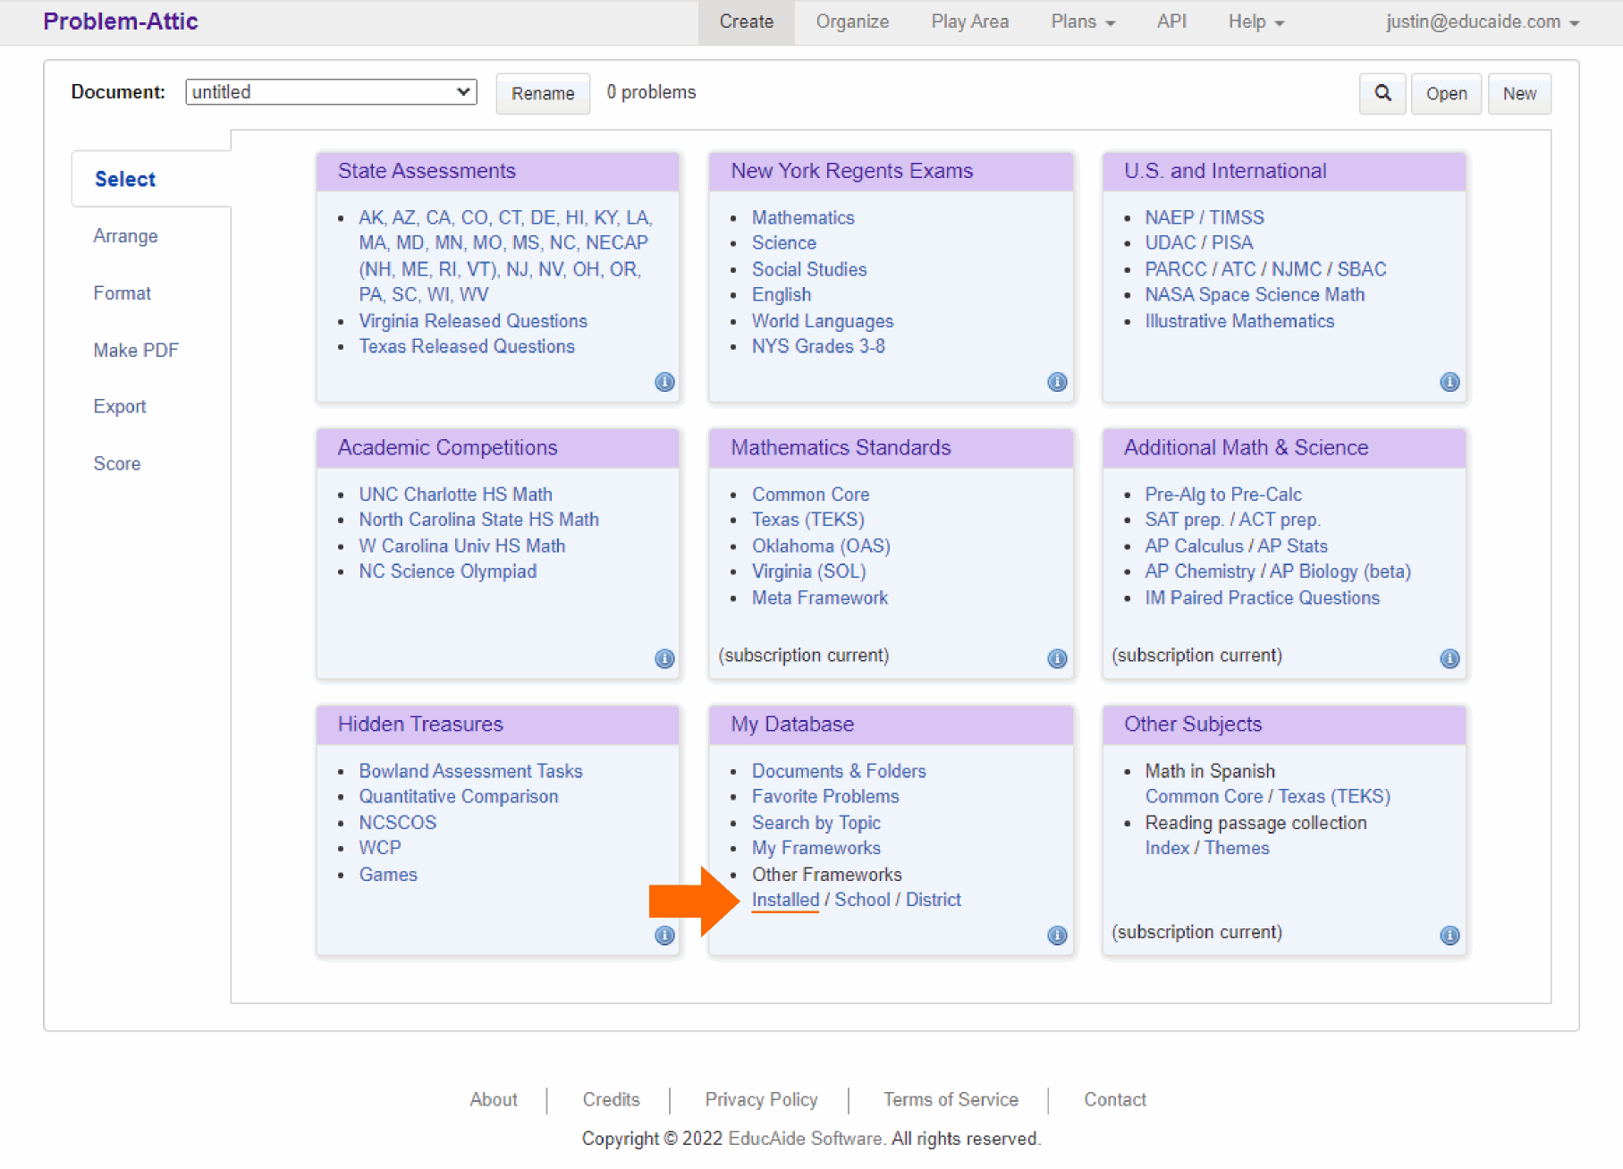This screenshot has height=1169, width=1623.
Task: Open Virginia Released Questions link
Action: click(473, 321)
